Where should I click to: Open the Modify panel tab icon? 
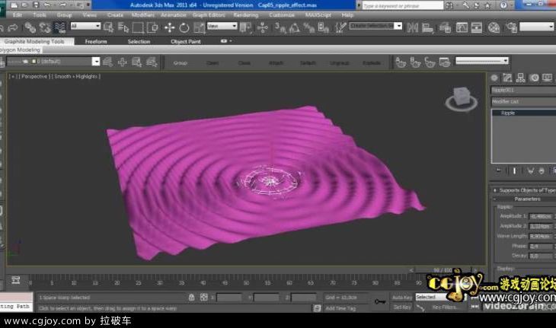coord(508,78)
